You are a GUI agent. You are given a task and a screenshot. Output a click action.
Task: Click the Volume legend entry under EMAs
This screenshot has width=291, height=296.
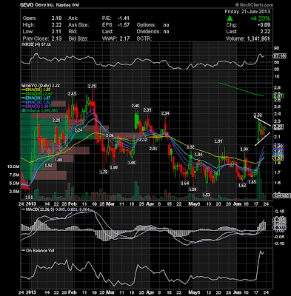pos(39,110)
